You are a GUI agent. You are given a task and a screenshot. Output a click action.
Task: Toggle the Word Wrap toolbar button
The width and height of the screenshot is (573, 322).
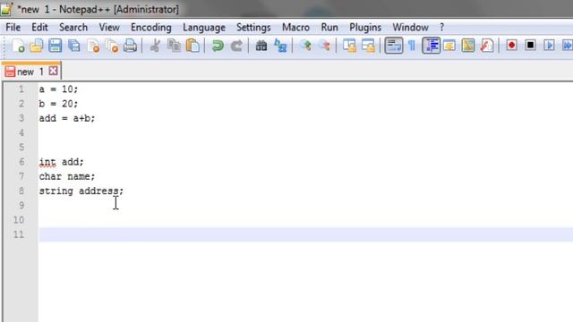click(394, 46)
